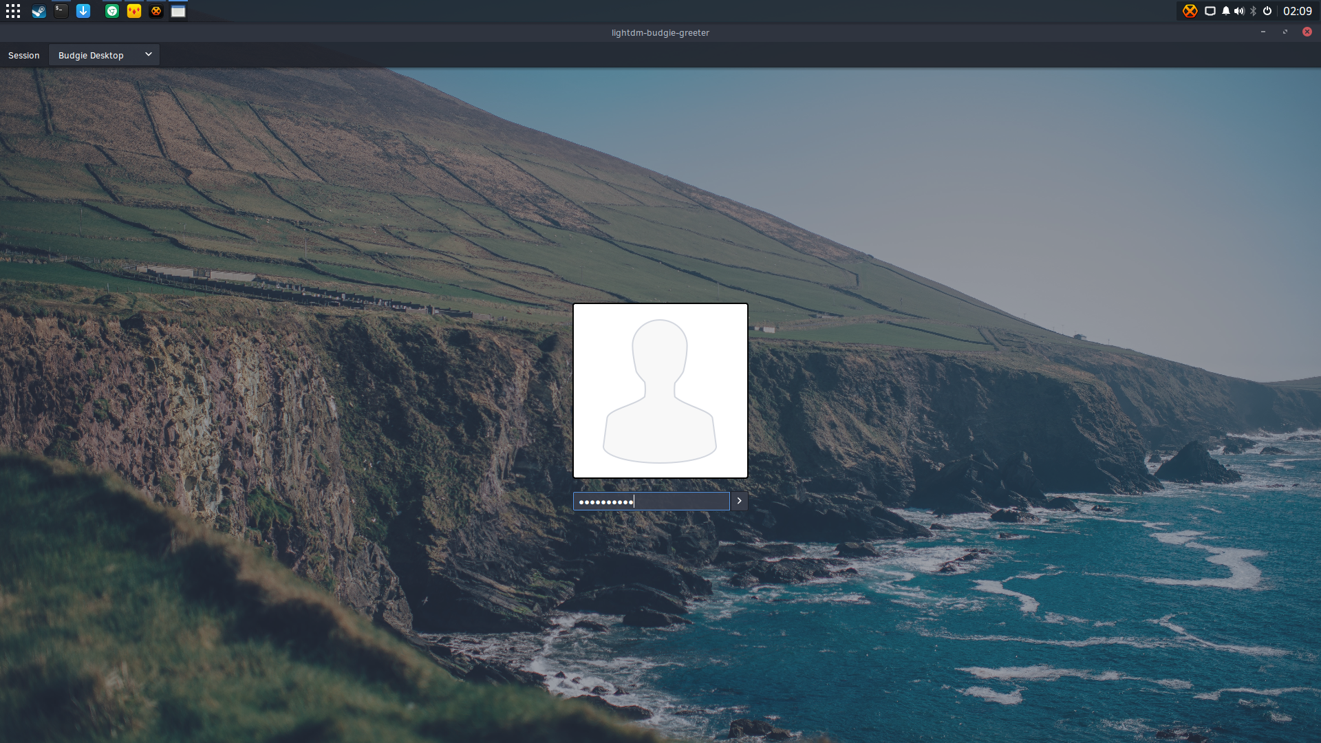Switch to the greeter window taskbar icon

click(x=178, y=11)
